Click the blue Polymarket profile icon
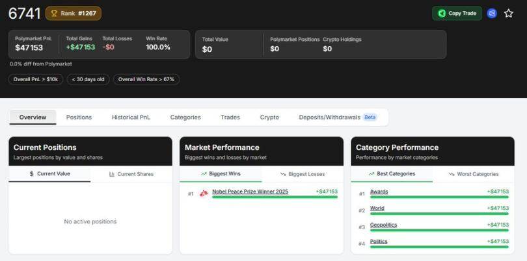The height and width of the screenshot is (261, 527). pyautogui.click(x=492, y=13)
